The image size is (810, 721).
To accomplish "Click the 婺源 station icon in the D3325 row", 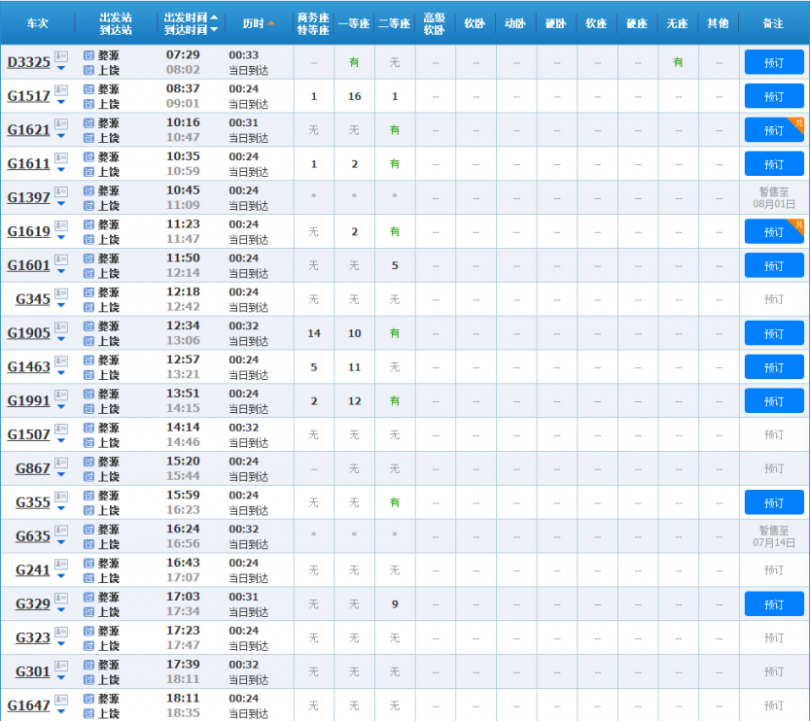I will coord(88,55).
